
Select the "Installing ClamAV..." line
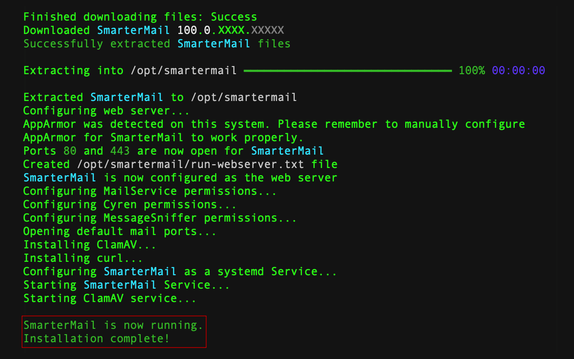pyautogui.click(x=90, y=245)
